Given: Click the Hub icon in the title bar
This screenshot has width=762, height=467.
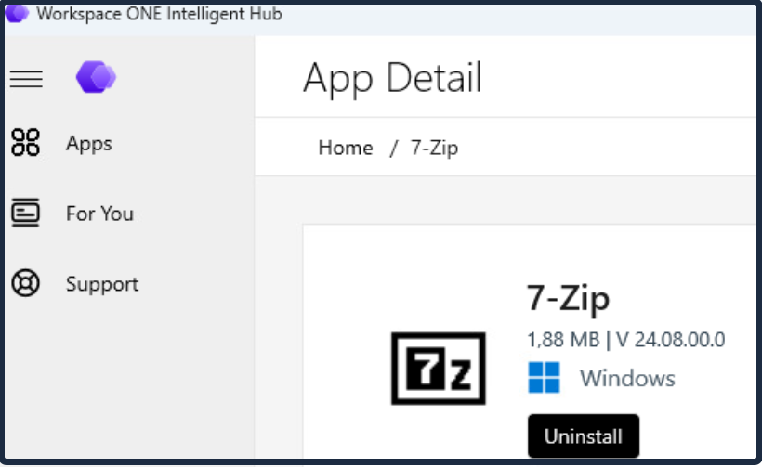Looking at the screenshot, I should click(x=17, y=13).
